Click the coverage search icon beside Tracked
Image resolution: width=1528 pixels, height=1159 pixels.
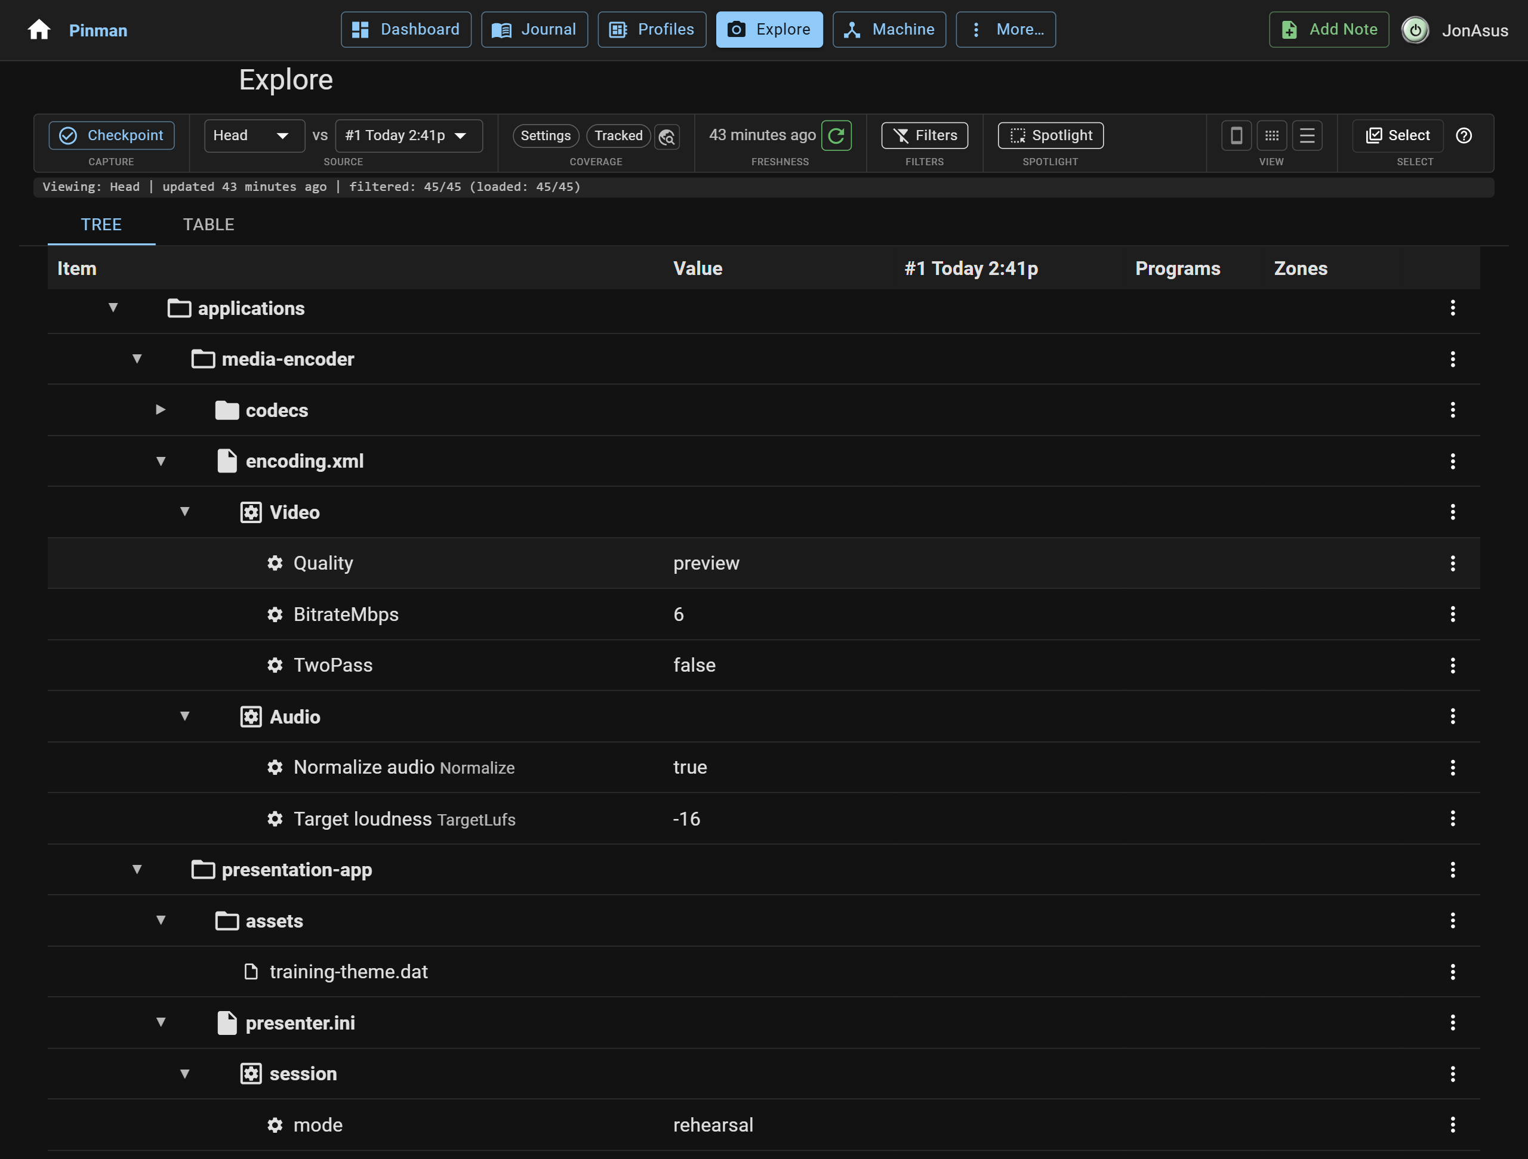coord(667,136)
